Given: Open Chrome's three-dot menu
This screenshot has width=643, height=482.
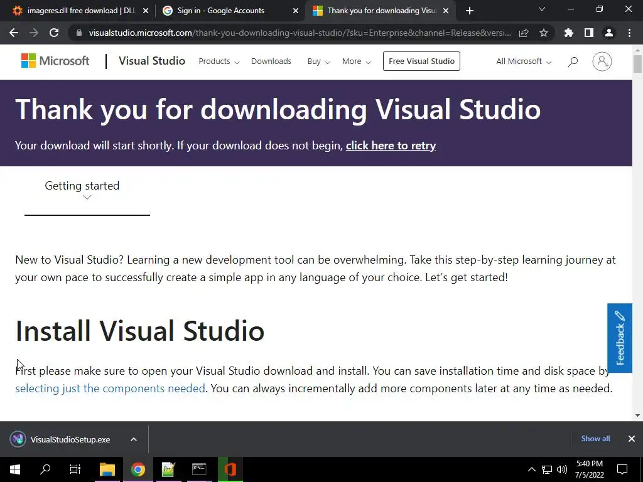Looking at the screenshot, I should tap(629, 33).
